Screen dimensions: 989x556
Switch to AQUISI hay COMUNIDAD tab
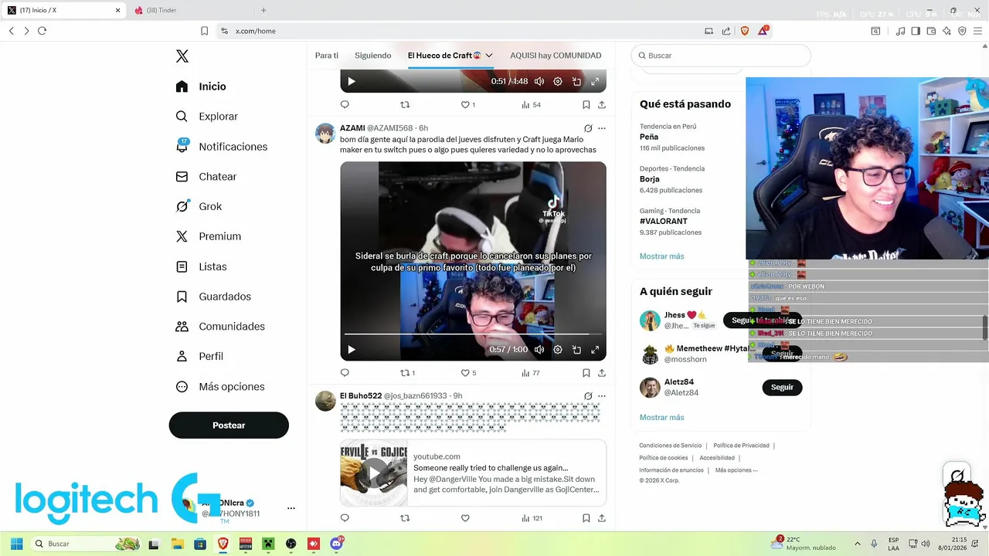pyautogui.click(x=556, y=56)
